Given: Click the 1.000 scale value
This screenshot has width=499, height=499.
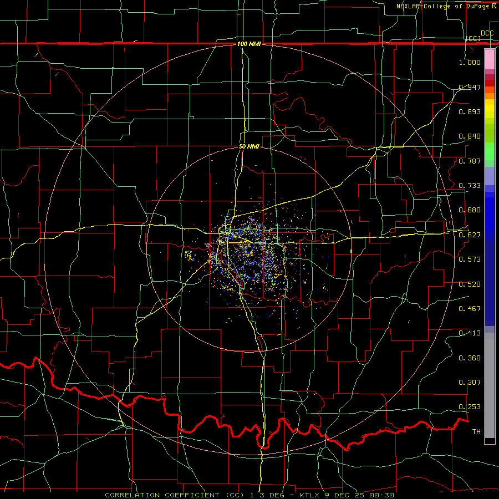Looking at the screenshot, I should point(470,62).
